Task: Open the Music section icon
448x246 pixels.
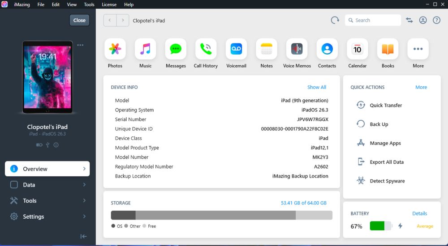Action: (146, 49)
